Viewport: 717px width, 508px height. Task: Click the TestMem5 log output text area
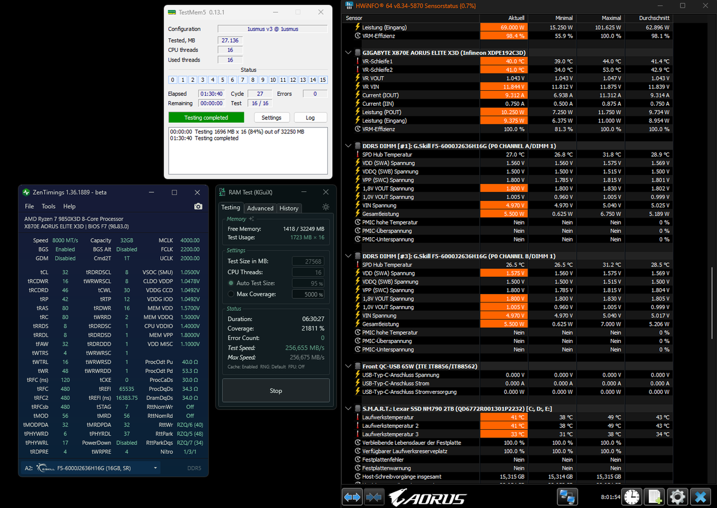tap(248, 149)
